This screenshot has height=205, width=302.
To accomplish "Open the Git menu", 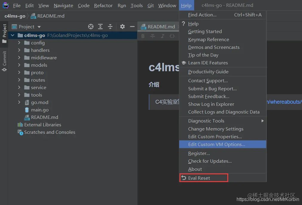I will click(151, 6).
